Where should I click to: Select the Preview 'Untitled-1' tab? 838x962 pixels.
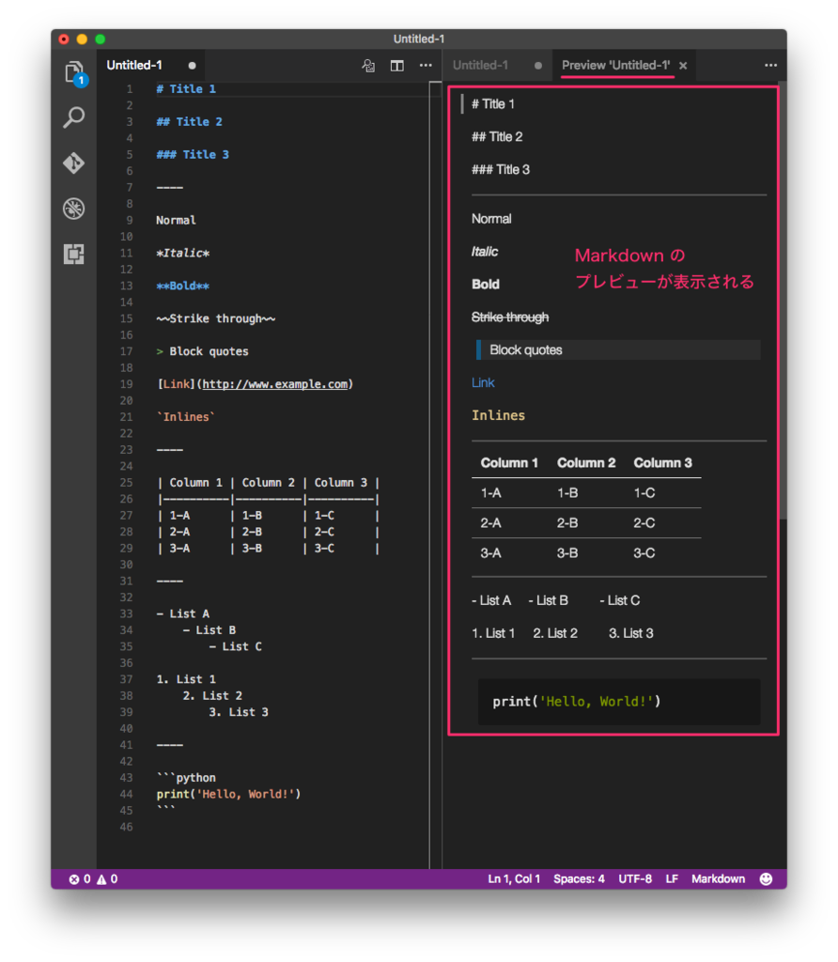[x=616, y=65]
